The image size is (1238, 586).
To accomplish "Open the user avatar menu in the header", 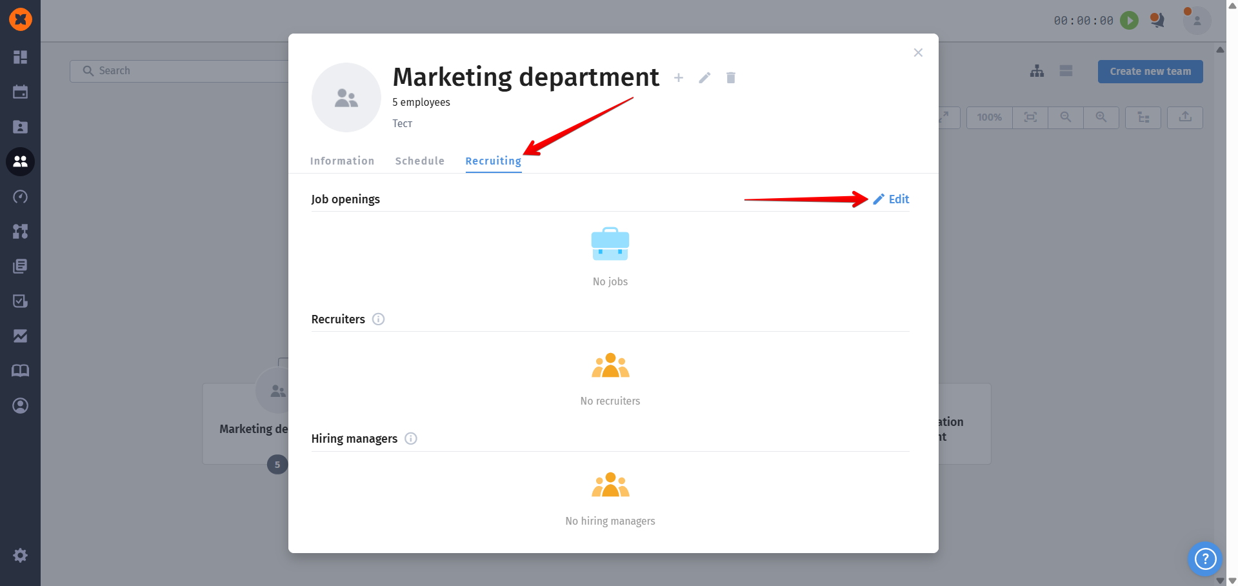I will [1197, 21].
